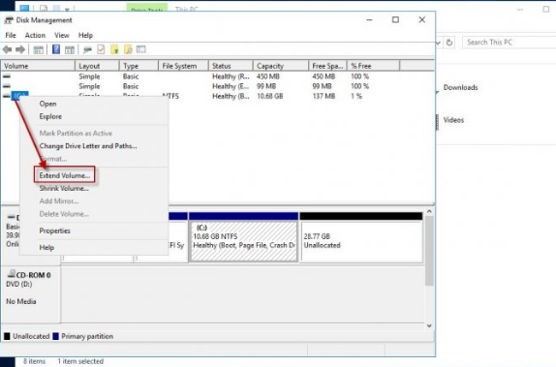
Task: Choose Open from the context menu
Action: coord(47,104)
